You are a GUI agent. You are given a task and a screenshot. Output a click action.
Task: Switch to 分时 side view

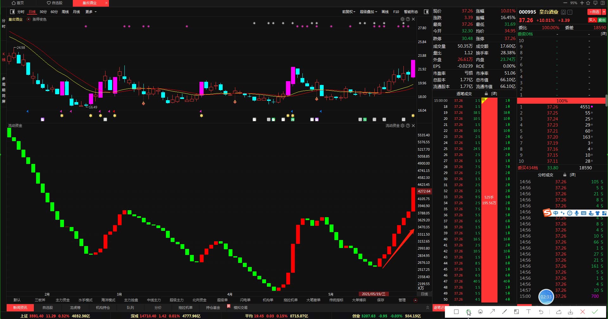coord(3,23)
